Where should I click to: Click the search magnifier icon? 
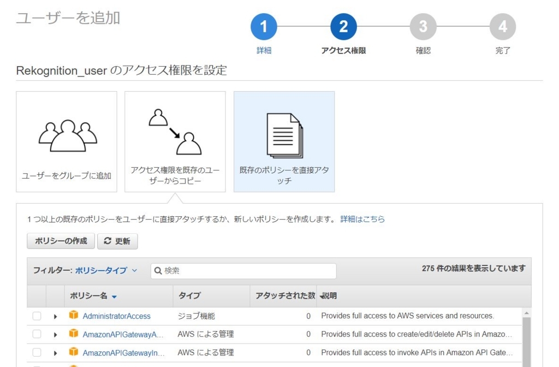pyautogui.click(x=158, y=271)
